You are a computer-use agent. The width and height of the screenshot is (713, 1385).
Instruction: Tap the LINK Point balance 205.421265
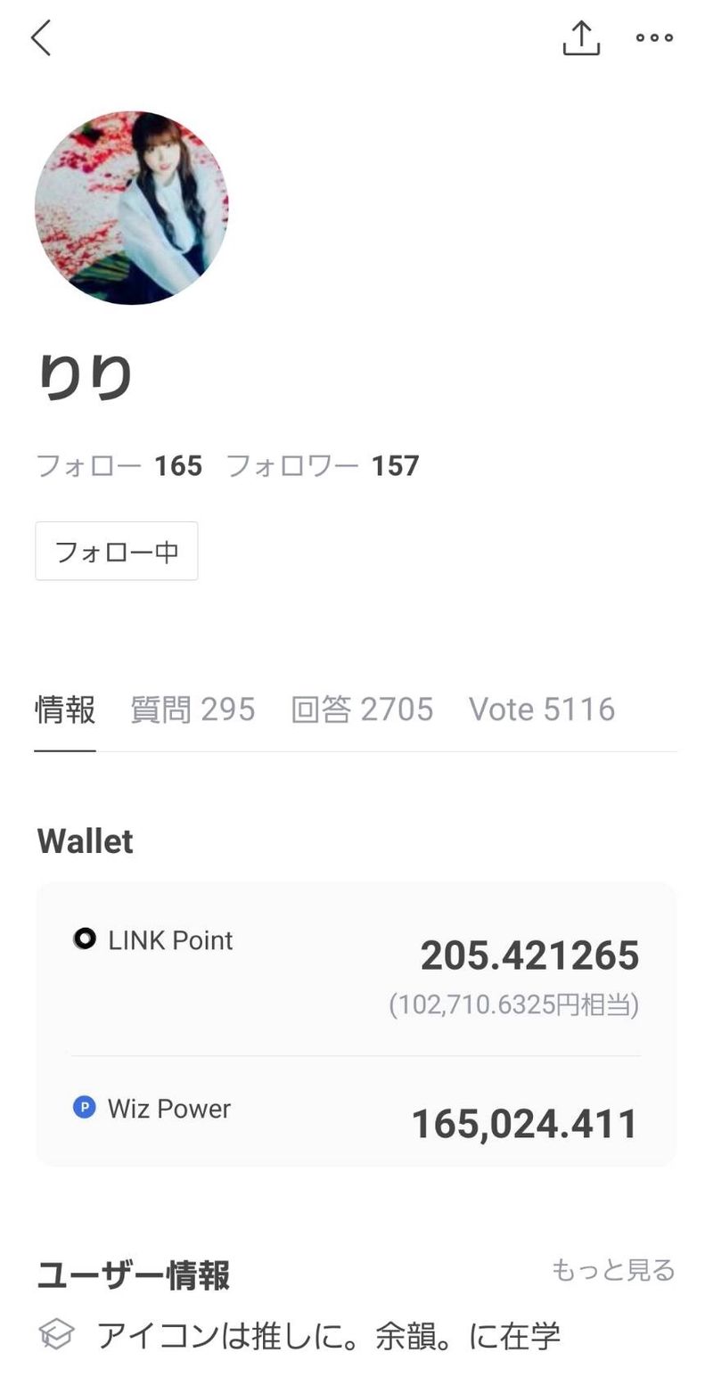529,955
